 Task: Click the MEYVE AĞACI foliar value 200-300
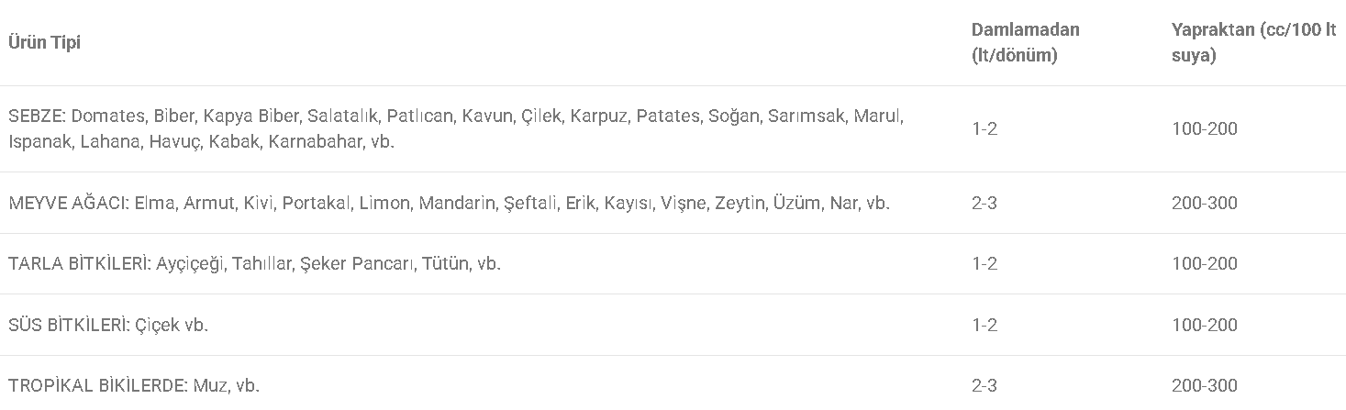1205,203
